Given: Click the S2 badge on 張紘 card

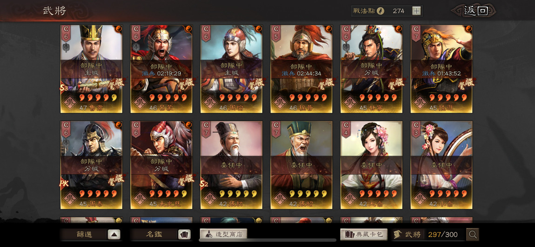Looking at the screenshot, I should click(x=204, y=184).
